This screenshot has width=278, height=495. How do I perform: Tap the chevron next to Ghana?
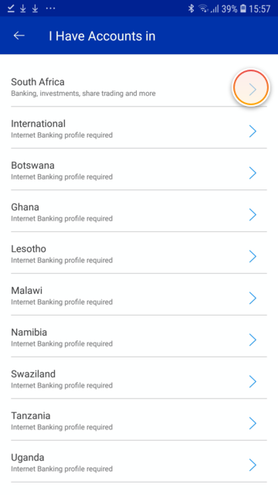point(253,215)
